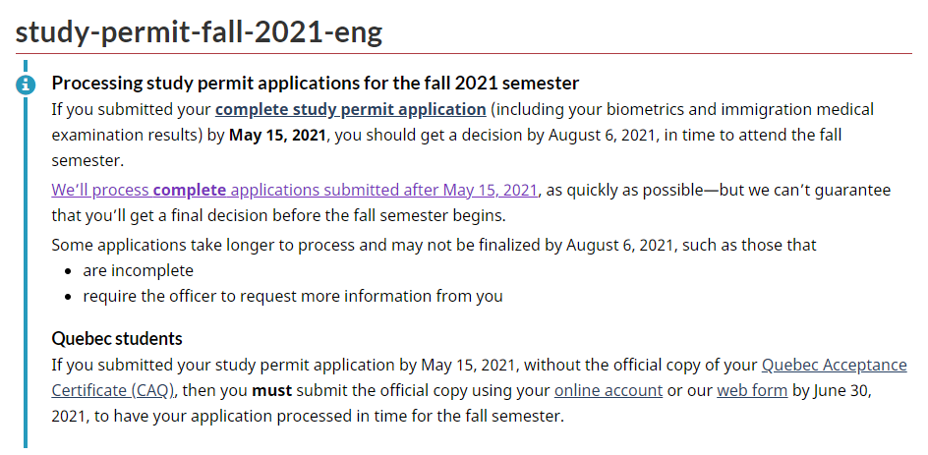Screen dimensions: 928x455
Task: Click the Quebec students subheading
Action: (x=117, y=338)
